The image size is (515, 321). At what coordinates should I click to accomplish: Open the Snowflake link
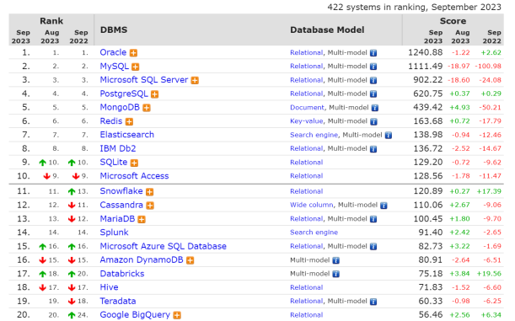[x=121, y=191]
